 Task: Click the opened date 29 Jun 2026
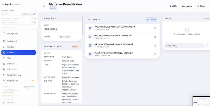click(x=65, y=37)
